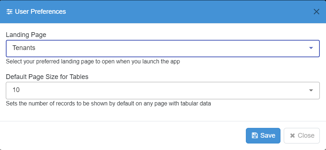Click the landing page helper text
This screenshot has height=150, width=326.
93,62
